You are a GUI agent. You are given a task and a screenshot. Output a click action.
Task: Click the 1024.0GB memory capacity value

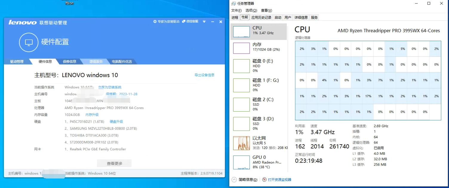[x=72, y=115]
